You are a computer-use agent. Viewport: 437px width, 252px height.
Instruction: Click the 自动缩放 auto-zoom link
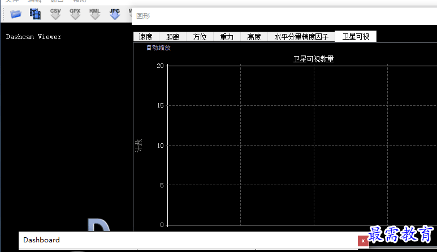(158, 48)
